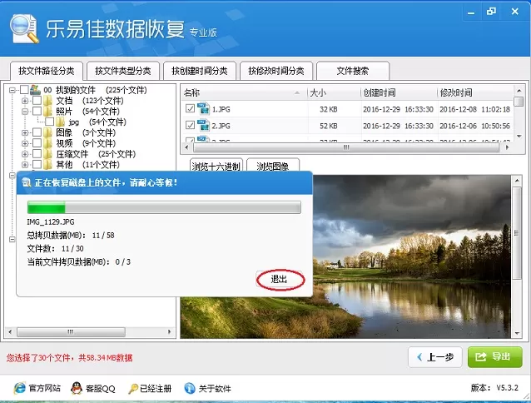
Task: Click the 照片 folder icon
Action: pos(48,111)
